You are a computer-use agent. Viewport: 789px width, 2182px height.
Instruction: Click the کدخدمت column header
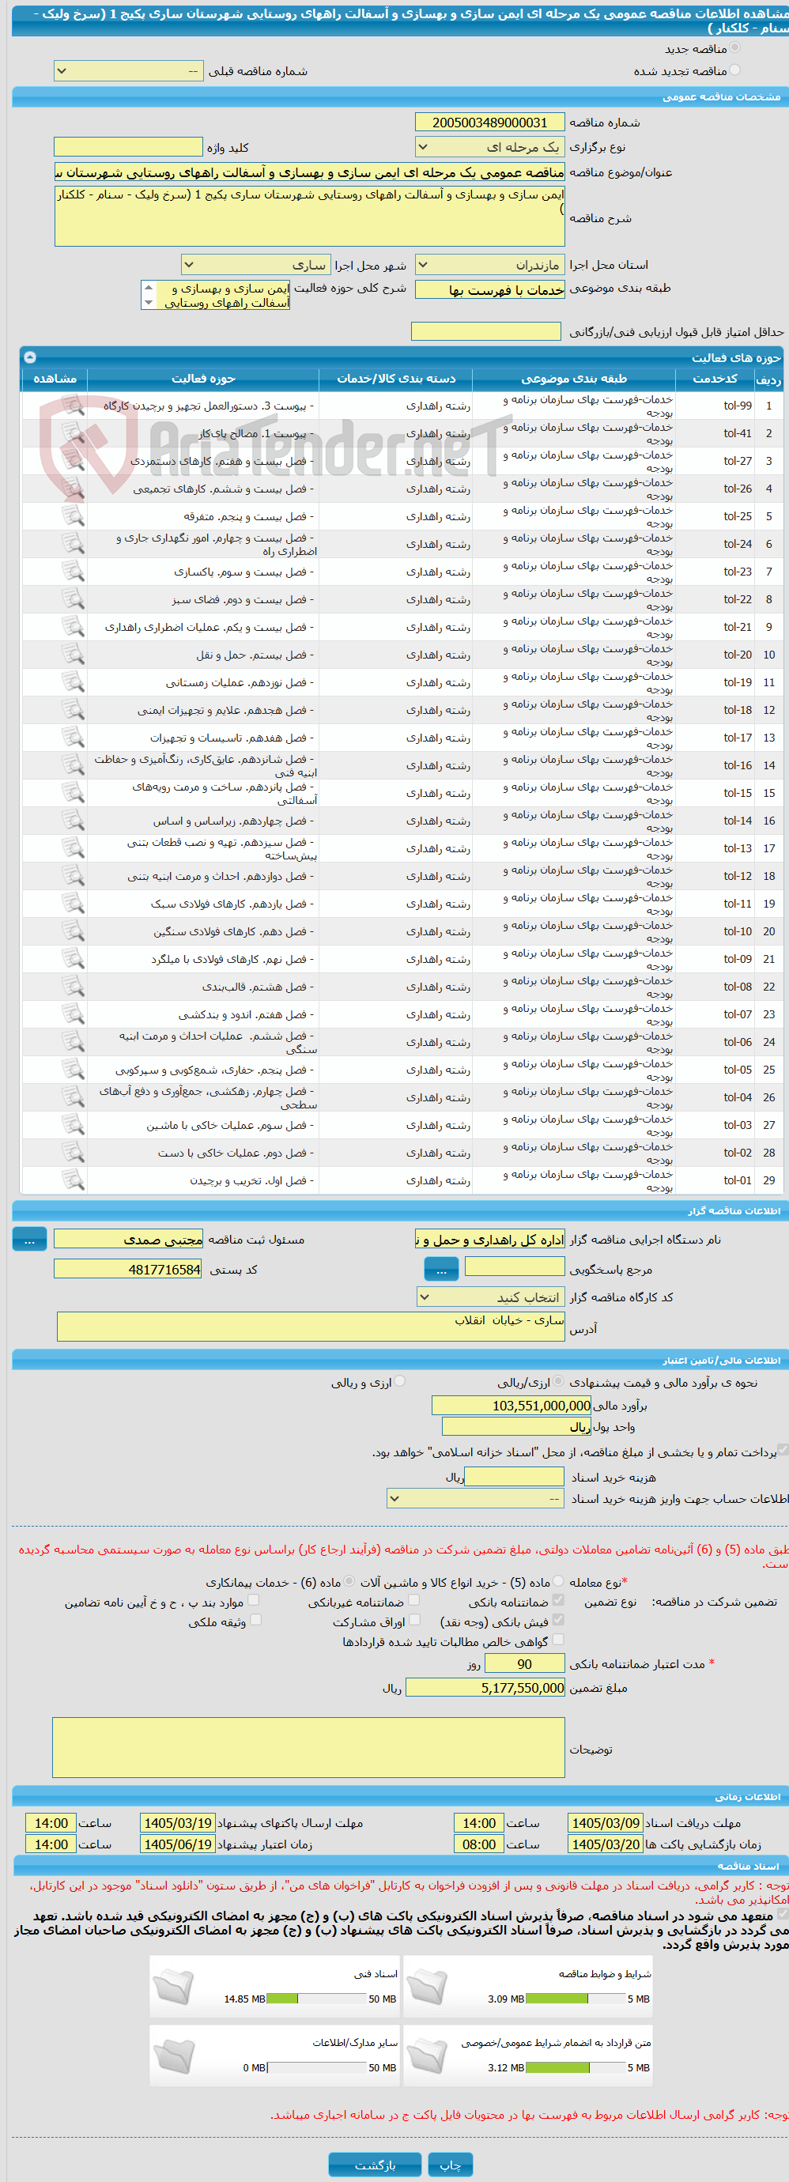715,379
